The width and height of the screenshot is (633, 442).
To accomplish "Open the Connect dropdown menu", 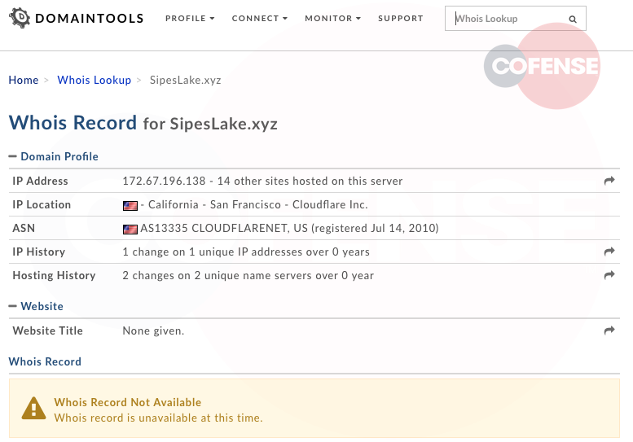I will tap(260, 18).
